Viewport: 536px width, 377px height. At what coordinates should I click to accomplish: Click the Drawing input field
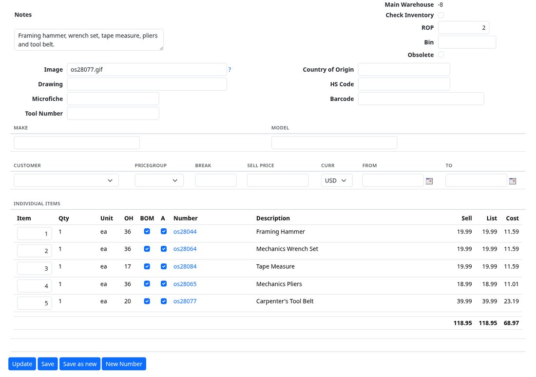(147, 84)
